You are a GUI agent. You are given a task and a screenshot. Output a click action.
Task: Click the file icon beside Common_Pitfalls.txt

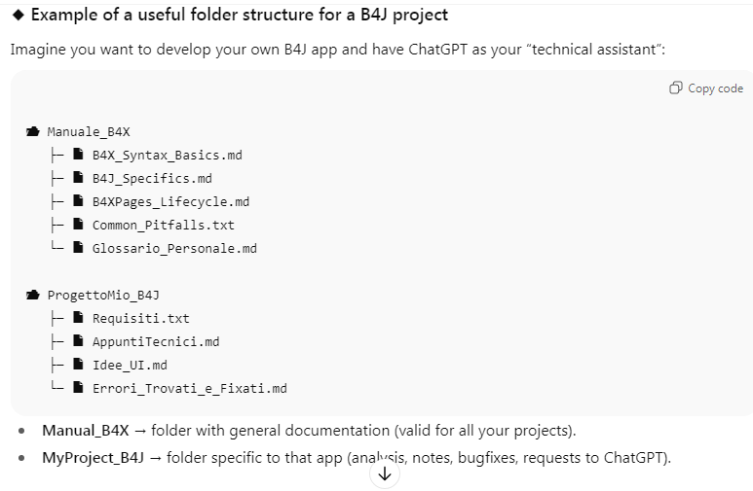pos(78,226)
